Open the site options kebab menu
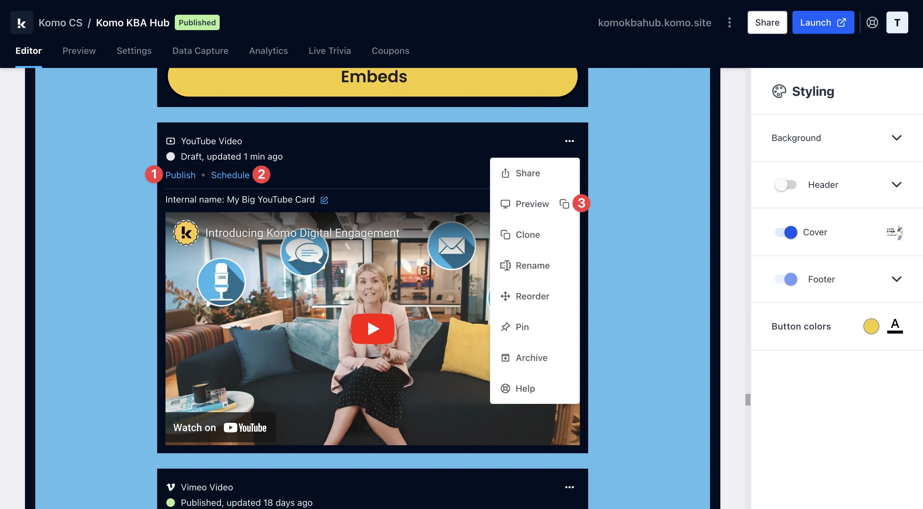Screen dimensions: 923x509 point(729,22)
